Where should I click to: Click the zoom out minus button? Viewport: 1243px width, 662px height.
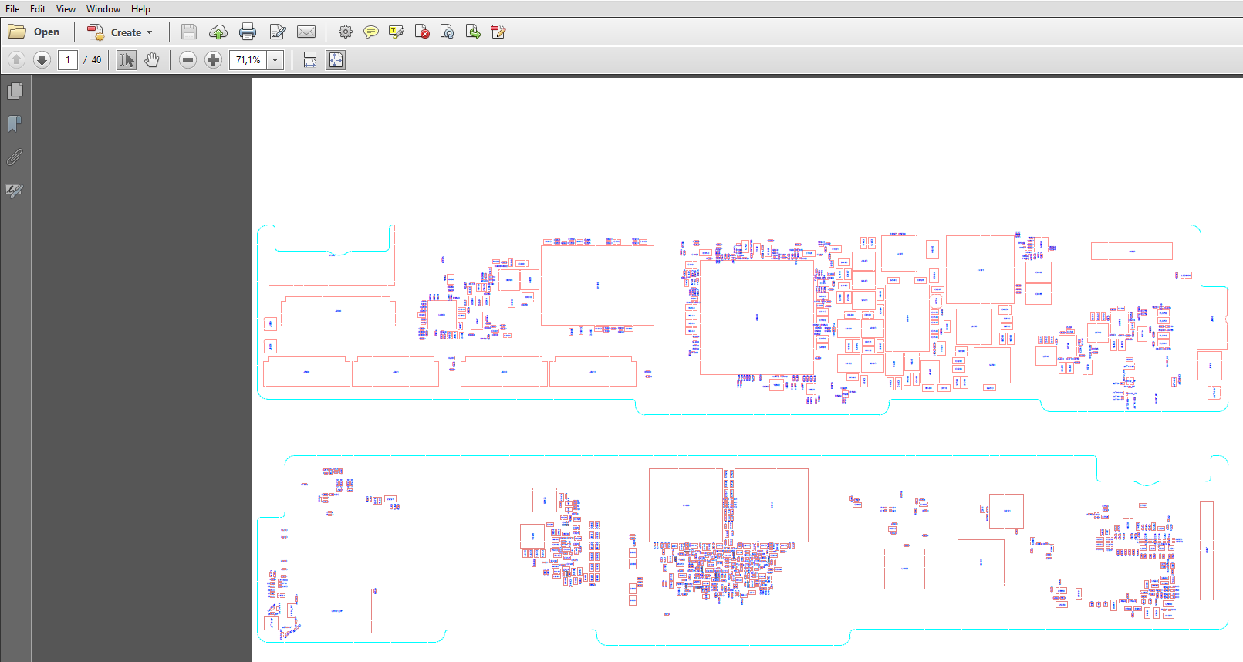click(187, 60)
